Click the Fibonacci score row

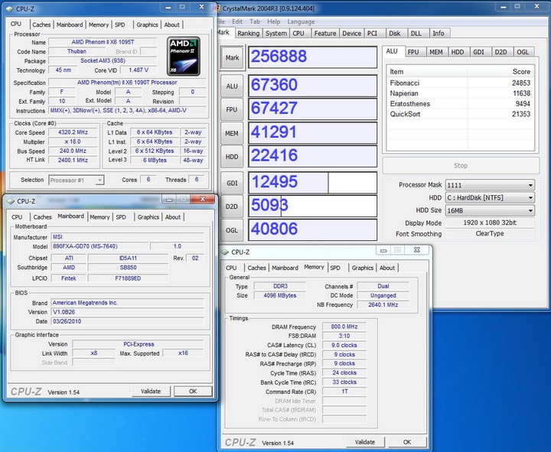(460, 83)
